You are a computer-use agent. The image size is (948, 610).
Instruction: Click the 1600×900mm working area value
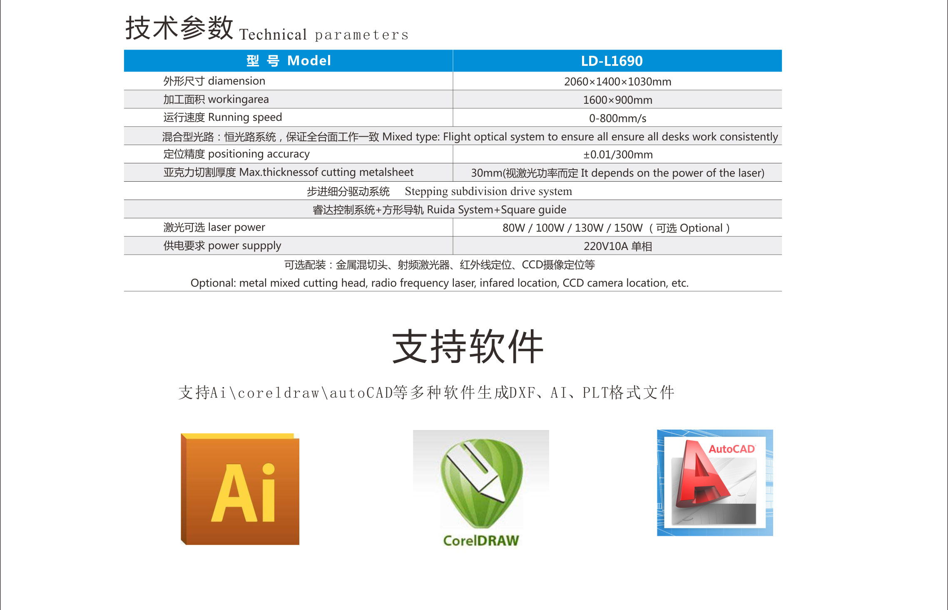click(x=617, y=100)
